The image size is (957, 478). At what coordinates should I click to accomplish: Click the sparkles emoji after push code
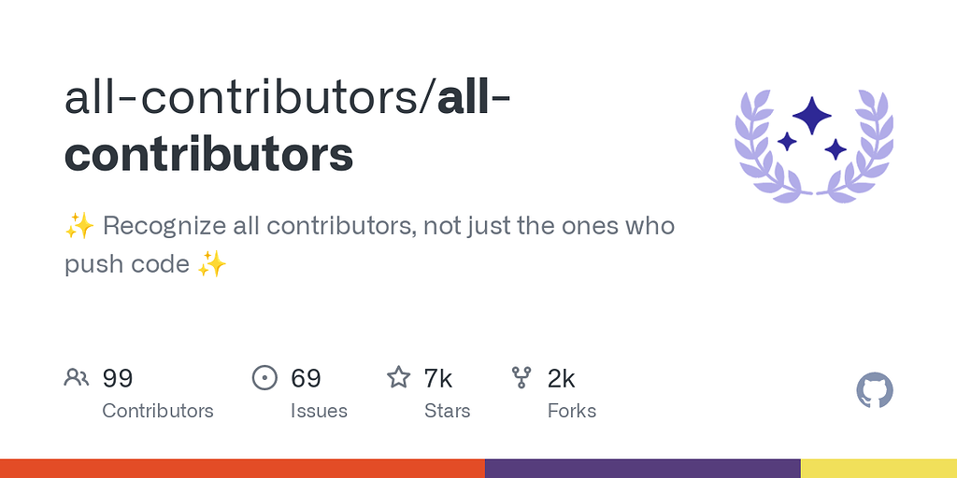212,264
